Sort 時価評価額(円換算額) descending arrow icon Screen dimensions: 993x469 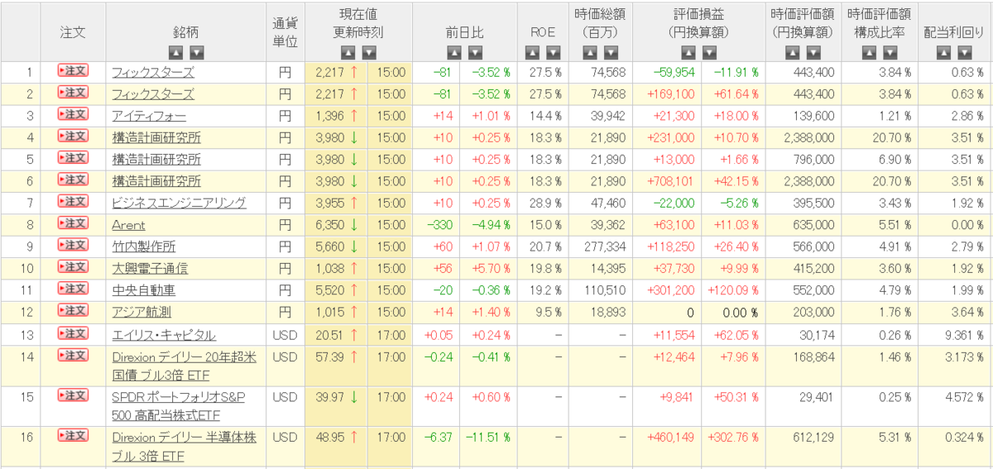814,52
